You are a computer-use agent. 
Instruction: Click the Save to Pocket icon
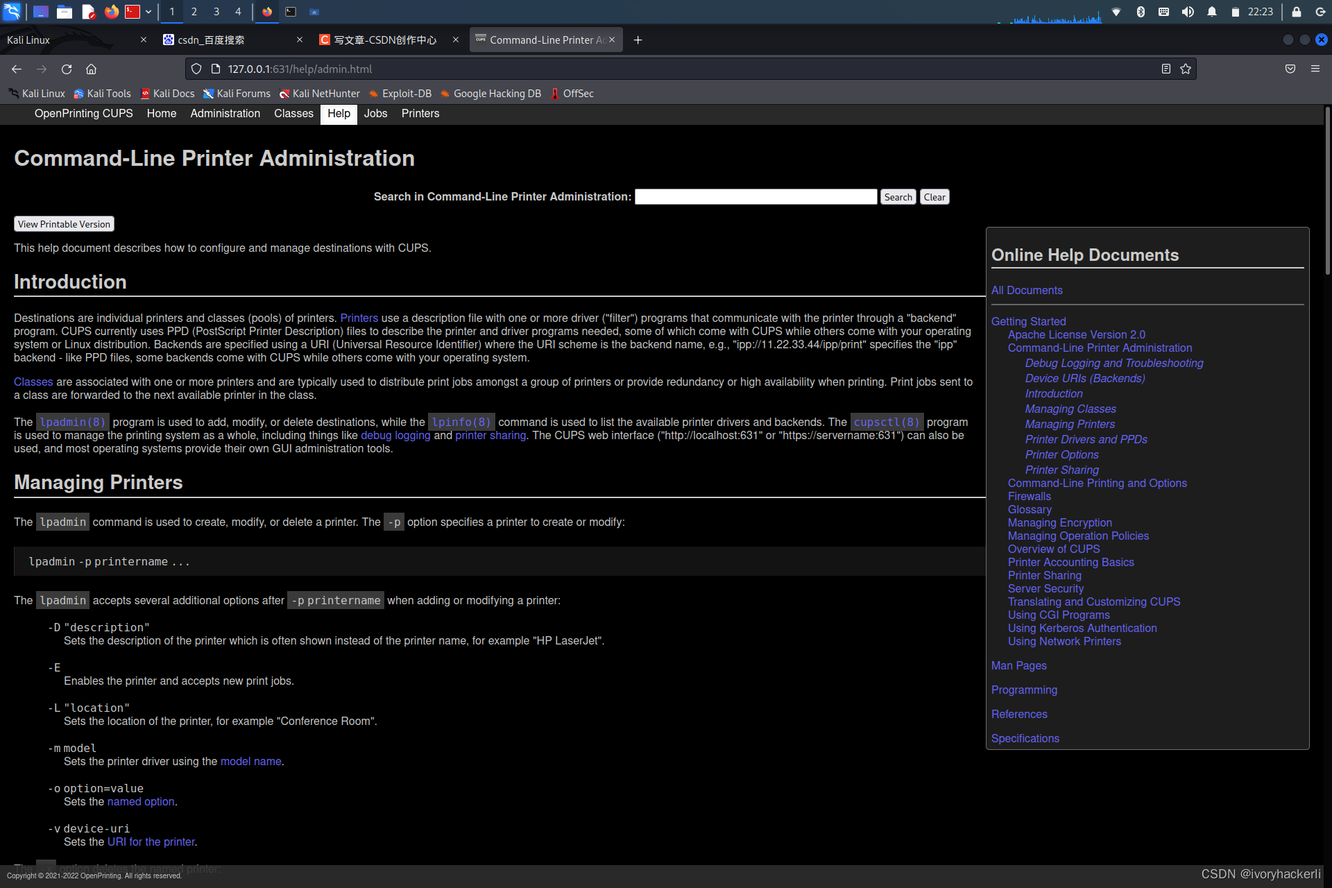(x=1290, y=69)
